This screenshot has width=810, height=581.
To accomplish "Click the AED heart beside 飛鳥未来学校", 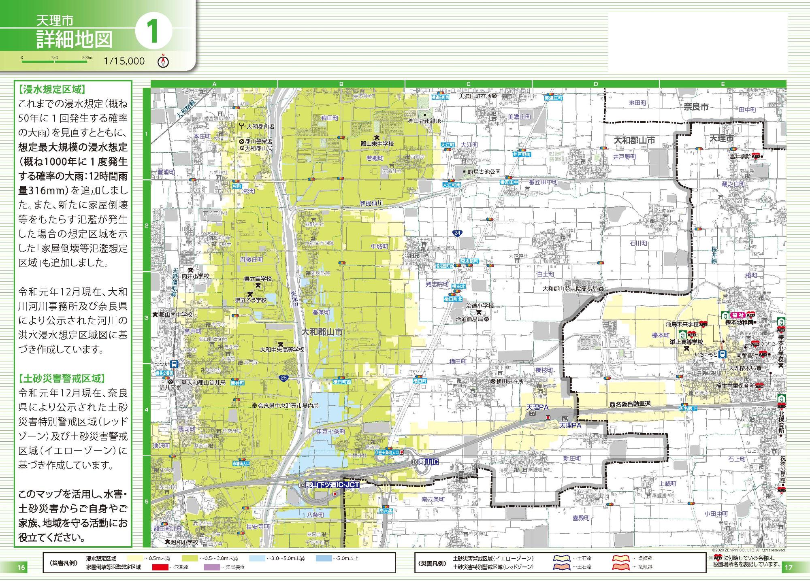I will 703,324.
